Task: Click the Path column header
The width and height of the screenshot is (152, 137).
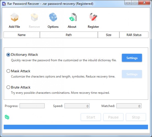Action: click(x=69, y=35)
